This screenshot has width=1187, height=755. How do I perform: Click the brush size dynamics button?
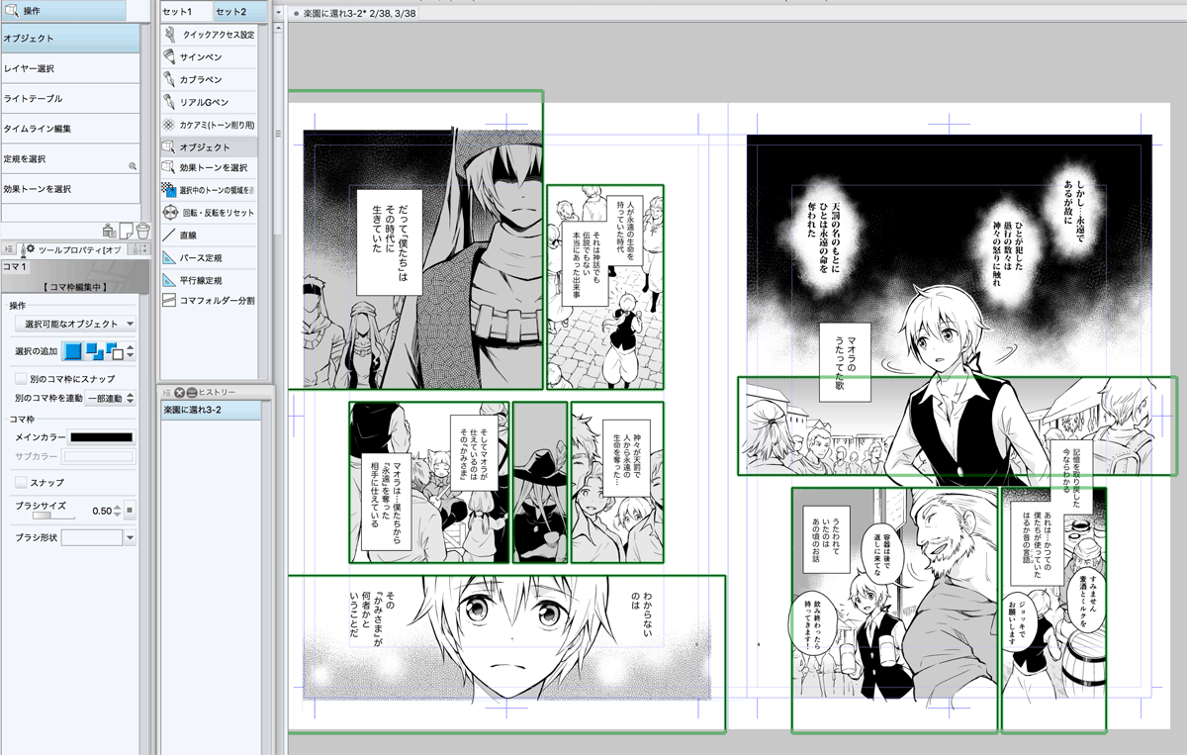point(130,511)
